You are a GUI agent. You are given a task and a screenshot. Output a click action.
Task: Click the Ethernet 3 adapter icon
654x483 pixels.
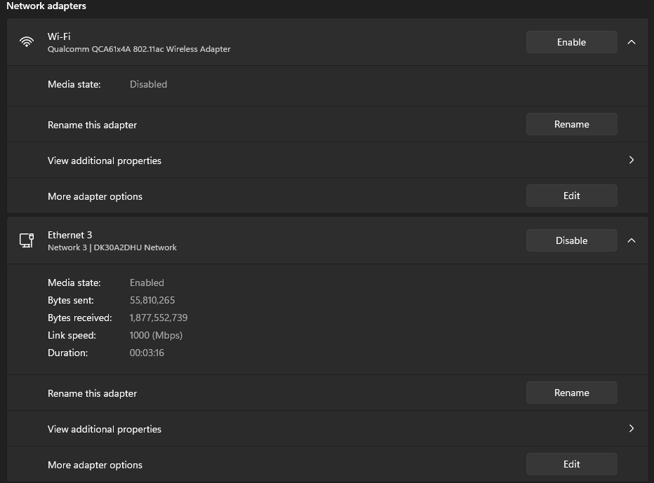[x=27, y=240]
